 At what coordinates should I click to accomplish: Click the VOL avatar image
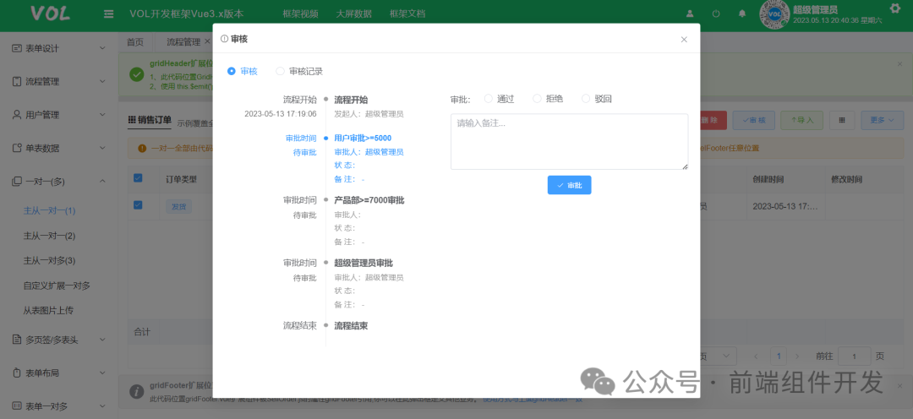point(774,14)
